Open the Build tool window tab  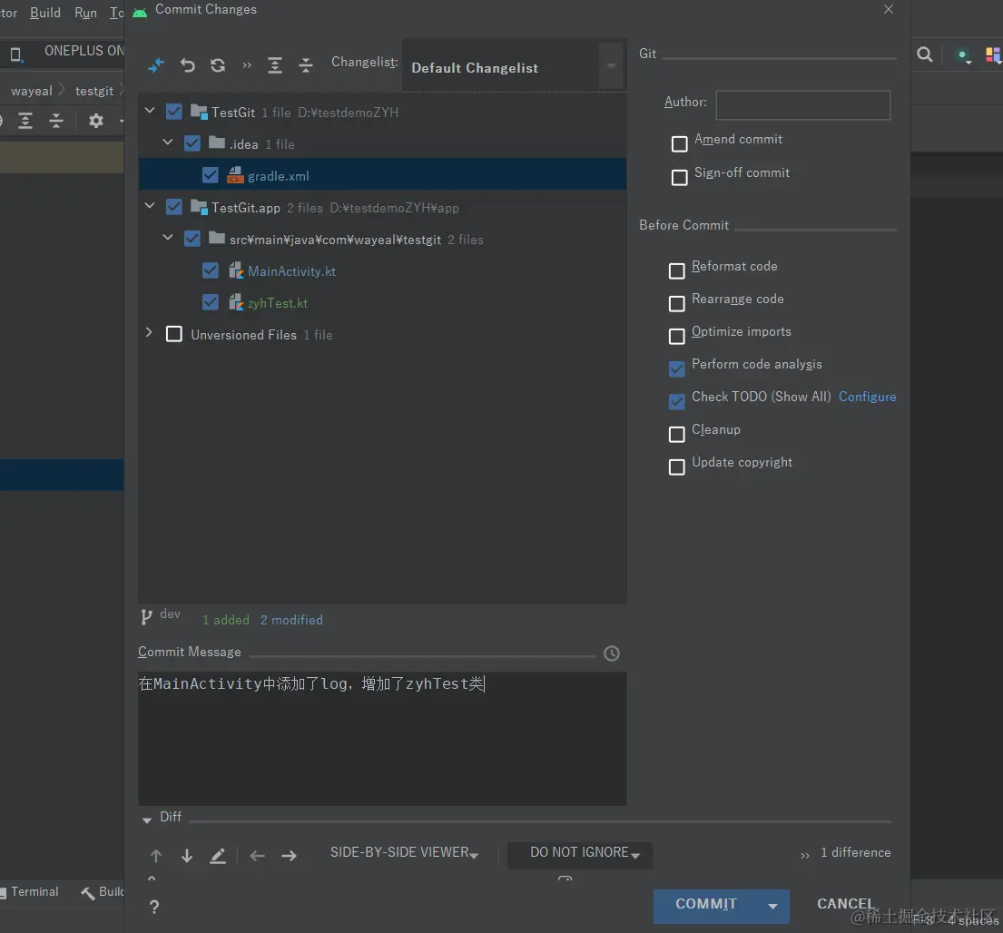pos(103,891)
